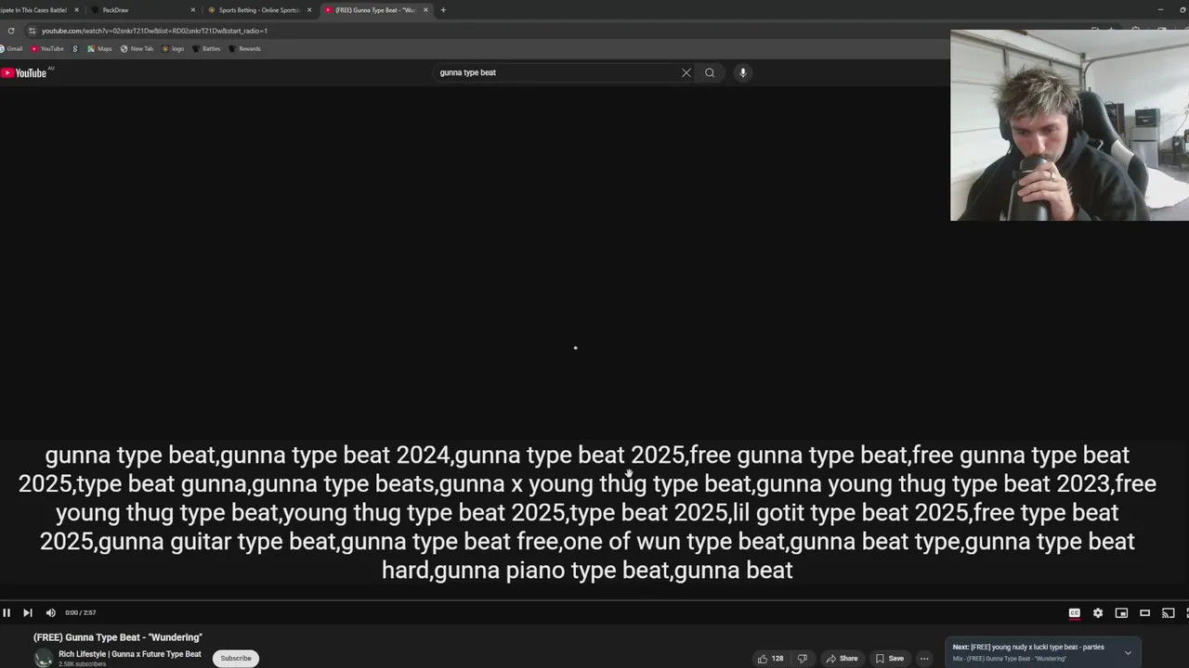This screenshot has width=1189, height=668.
Task: Open the Maps bookmark
Action: coord(99,49)
